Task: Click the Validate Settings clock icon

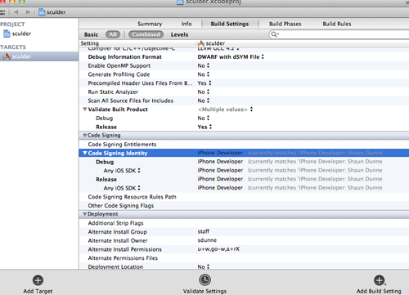Action: click(204, 279)
